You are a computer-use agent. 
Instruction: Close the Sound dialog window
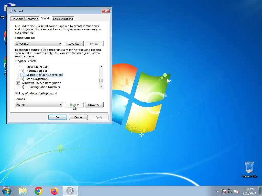coord(106,11)
